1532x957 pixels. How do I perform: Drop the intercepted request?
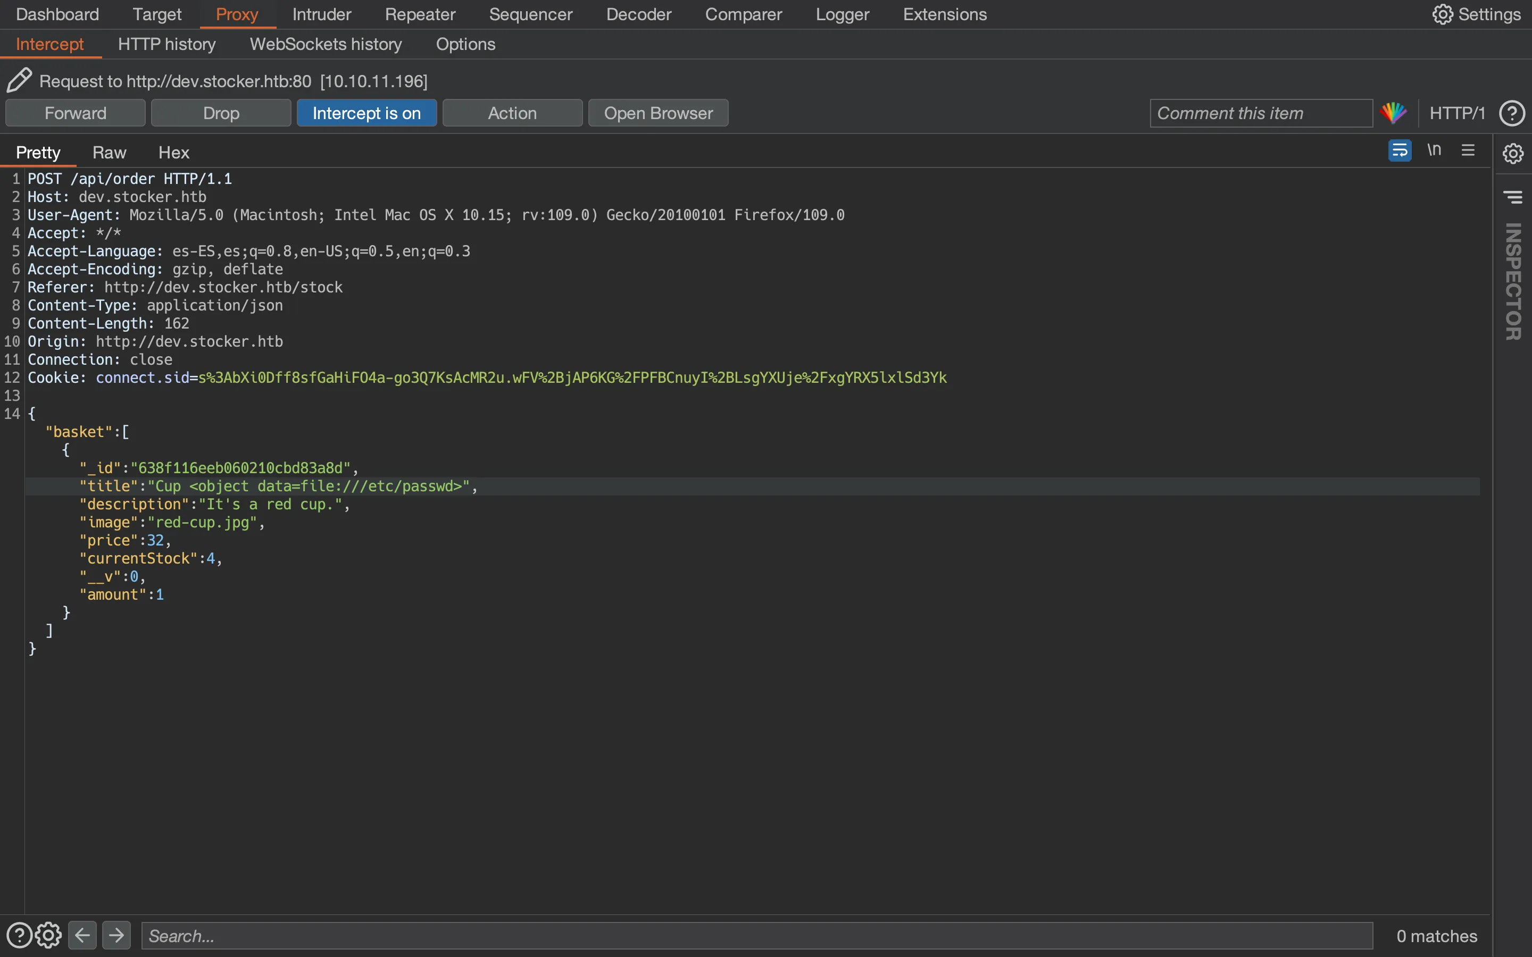[221, 113]
